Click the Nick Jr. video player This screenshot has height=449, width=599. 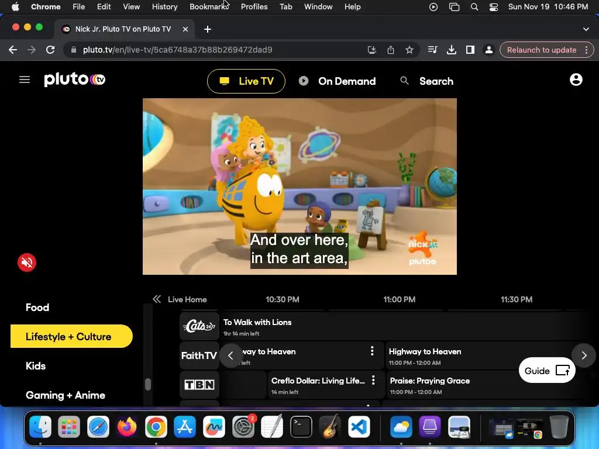[x=299, y=186]
